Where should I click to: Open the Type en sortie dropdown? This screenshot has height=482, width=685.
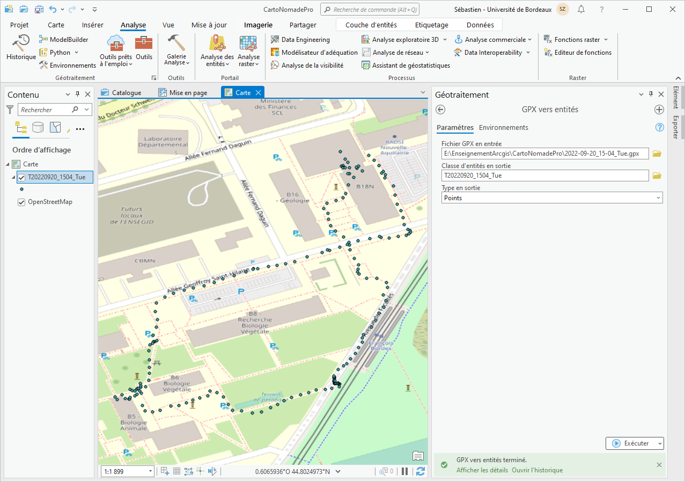[x=551, y=198]
